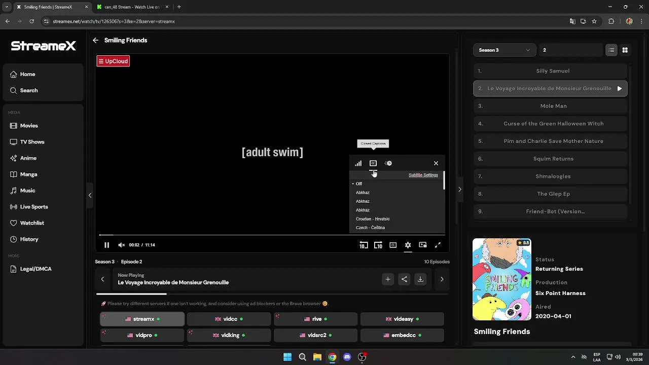Open the Season 3 dropdown
The image size is (649, 365).
(504, 50)
